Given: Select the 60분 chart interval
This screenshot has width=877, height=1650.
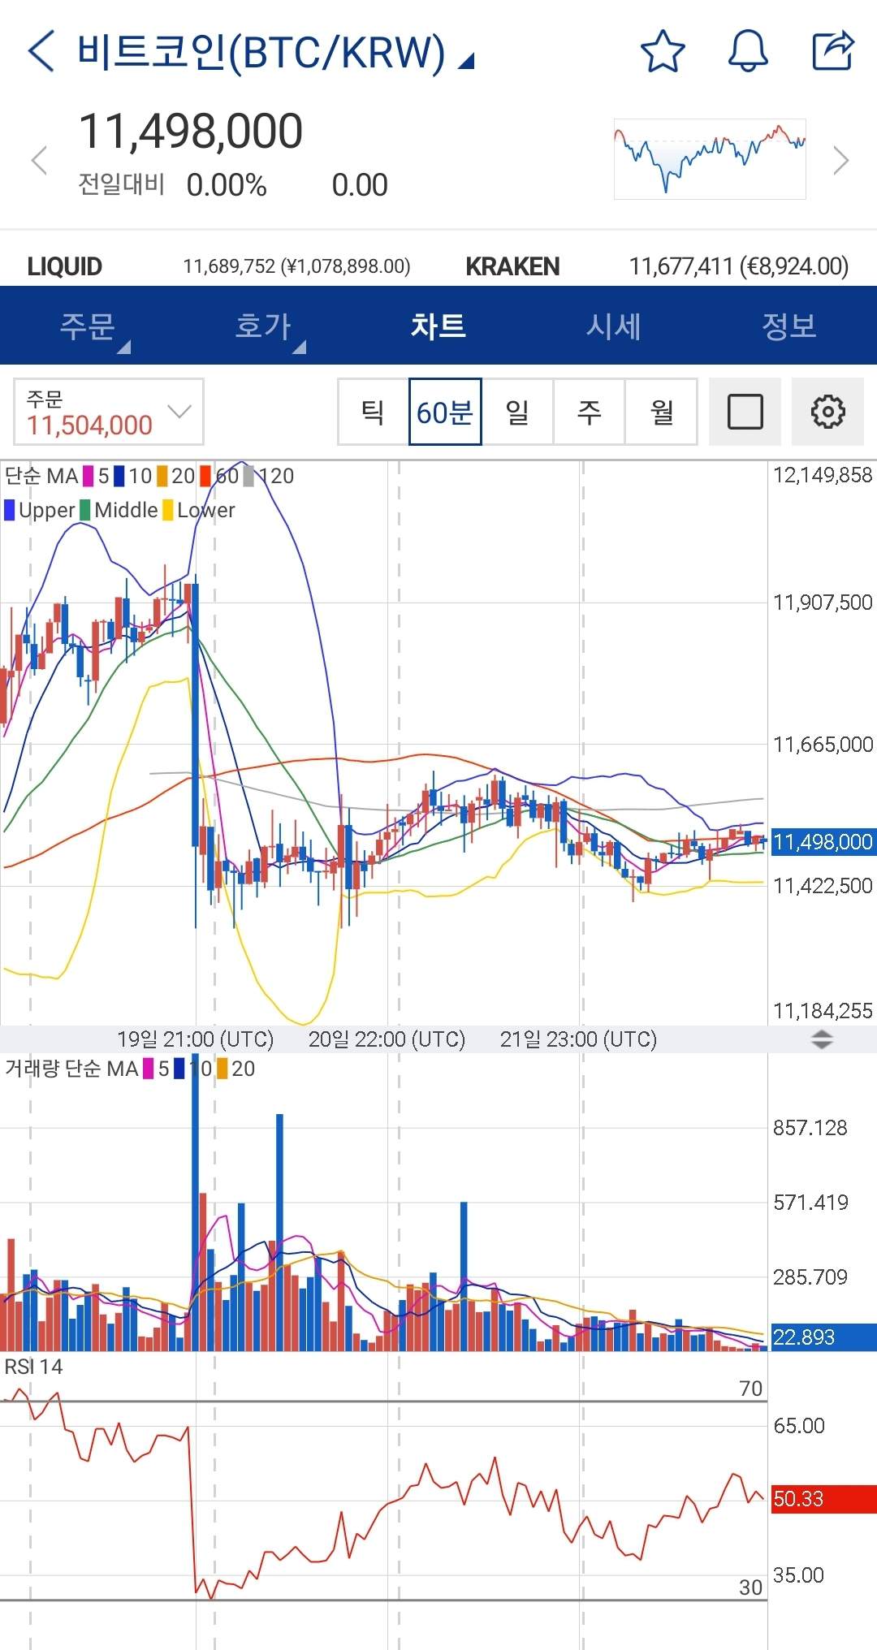Looking at the screenshot, I should coord(445,412).
